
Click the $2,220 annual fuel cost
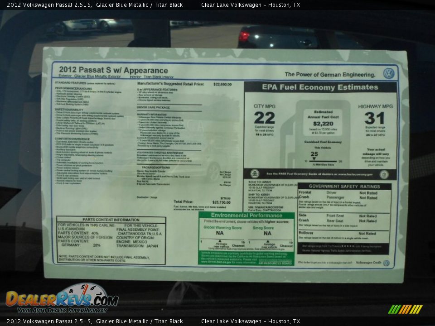point(323,124)
